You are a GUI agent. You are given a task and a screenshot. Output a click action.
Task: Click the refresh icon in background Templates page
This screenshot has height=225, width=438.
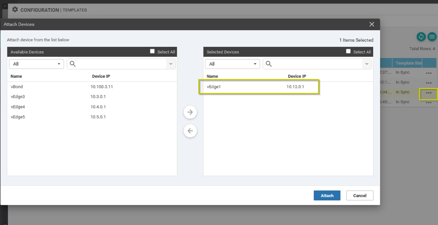[x=421, y=37]
